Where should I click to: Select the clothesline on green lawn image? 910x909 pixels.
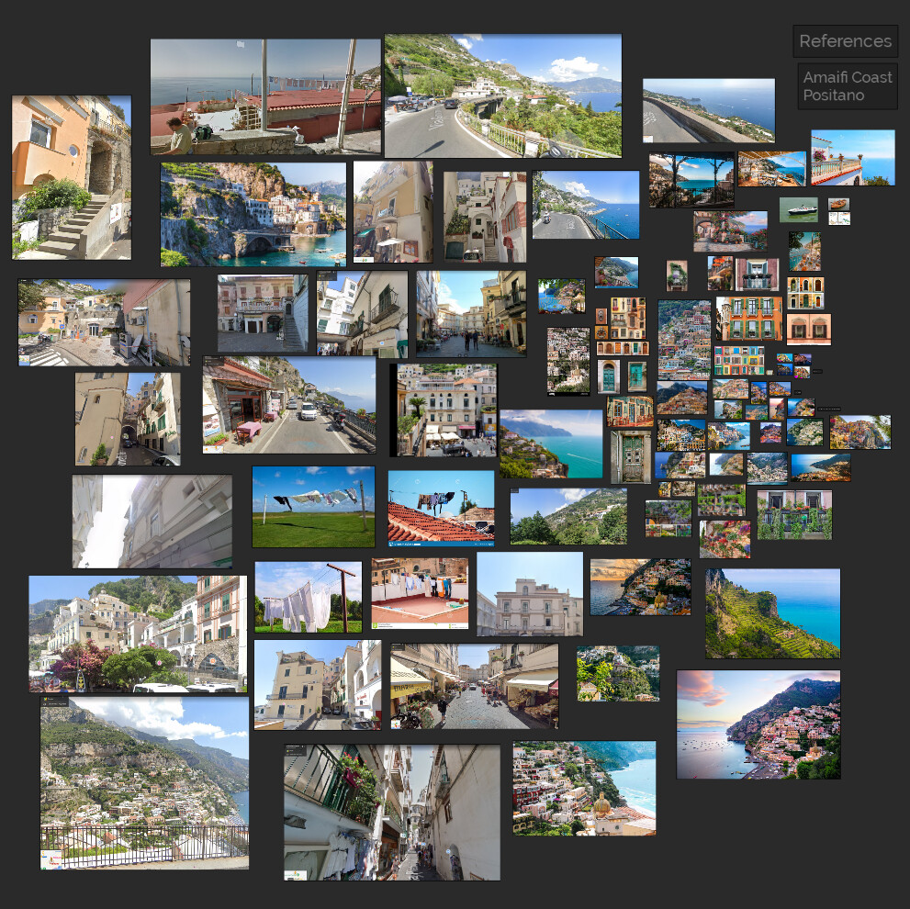311,508
